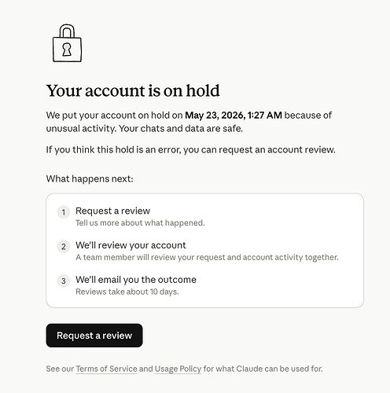Select the step 1 number circle
This screenshot has width=390, height=393.
(x=64, y=212)
